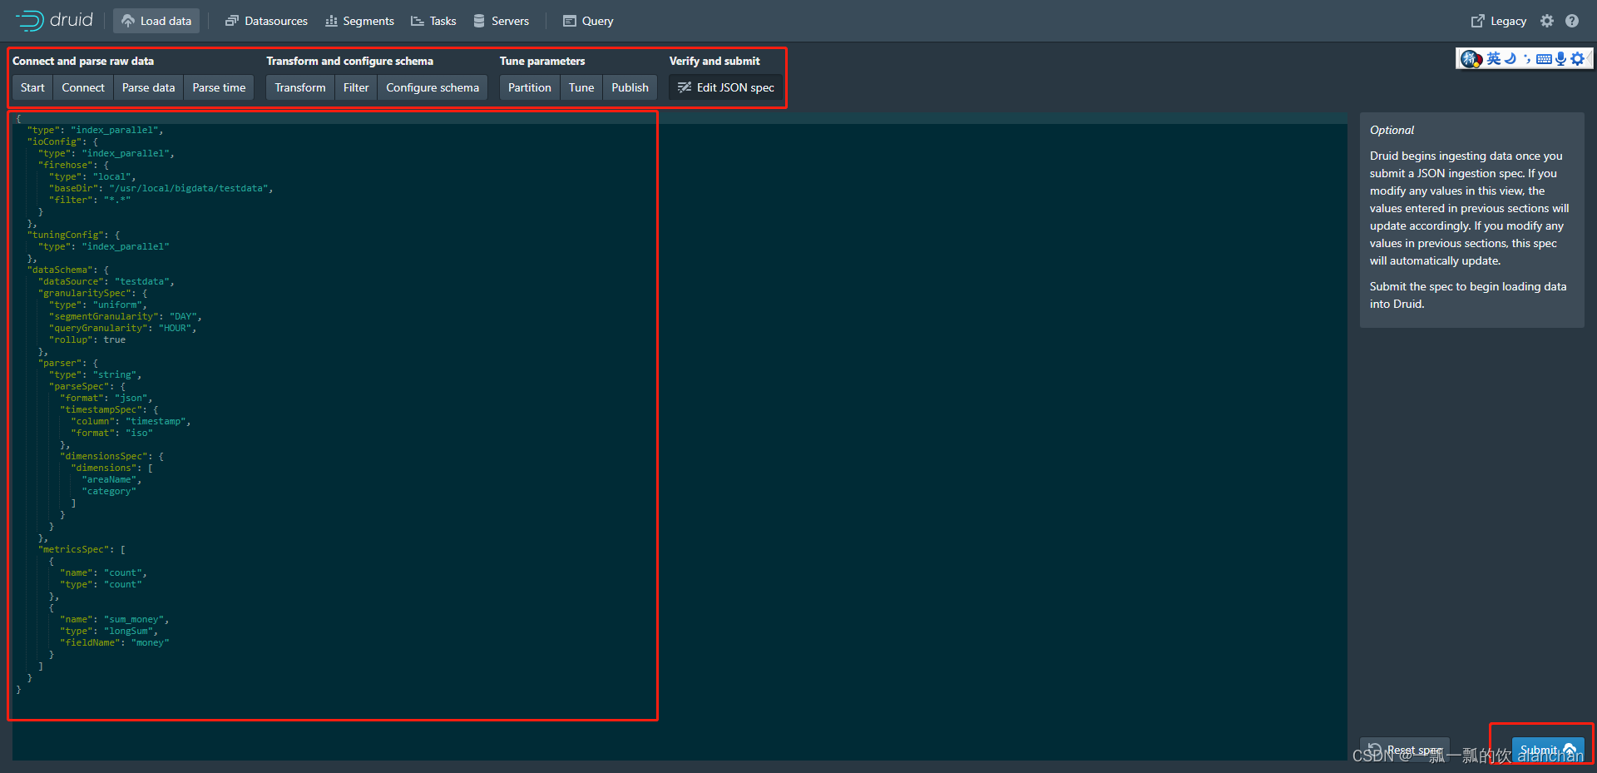Click the "column": "timestamp" line
Viewport: 1597px width, 773px height.
coord(131,421)
